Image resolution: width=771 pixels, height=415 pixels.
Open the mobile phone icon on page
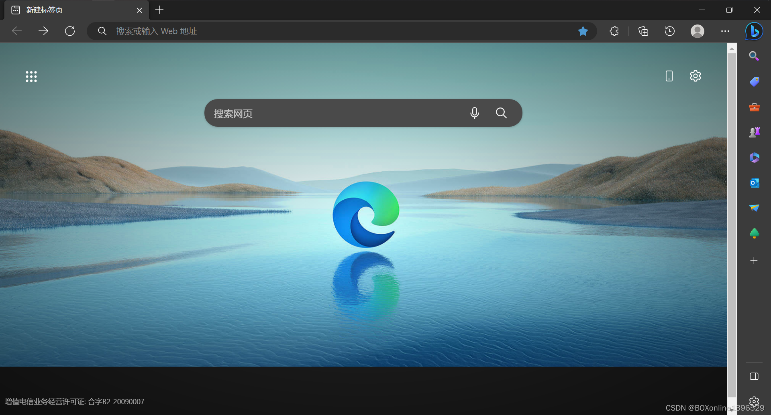pyautogui.click(x=669, y=76)
